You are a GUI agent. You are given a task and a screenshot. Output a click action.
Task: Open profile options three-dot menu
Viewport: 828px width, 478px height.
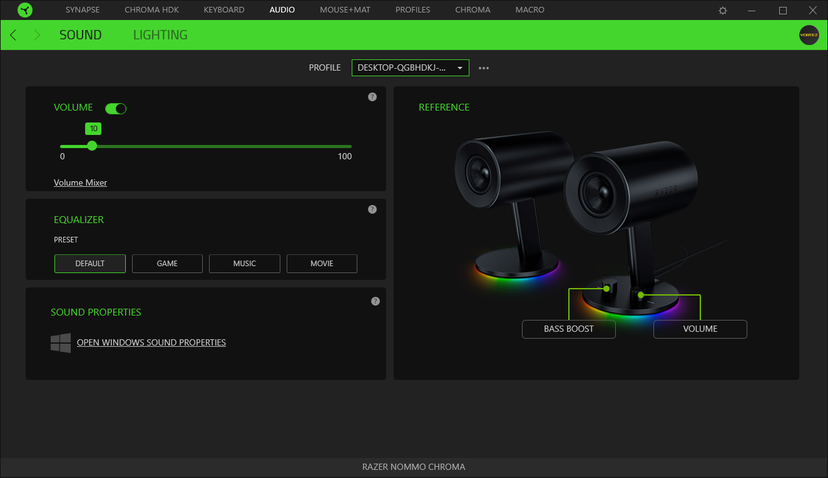(484, 68)
